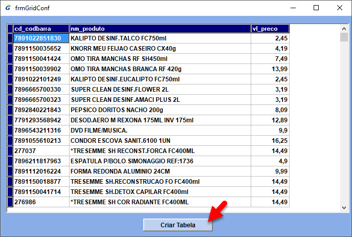Select barcode cell 7891150039902
Image resolution: width=352 pixels, height=237 pixels.
point(41,69)
